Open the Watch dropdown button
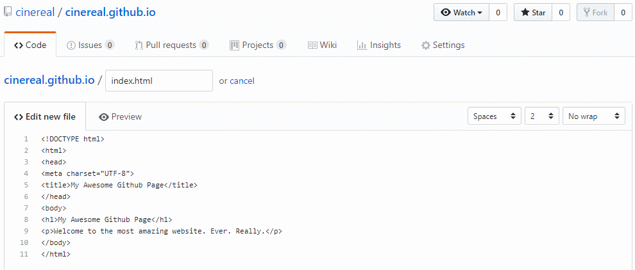 [x=462, y=13]
